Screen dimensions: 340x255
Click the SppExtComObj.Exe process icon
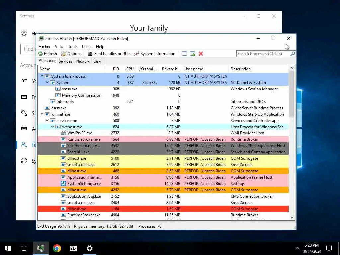click(x=63, y=196)
